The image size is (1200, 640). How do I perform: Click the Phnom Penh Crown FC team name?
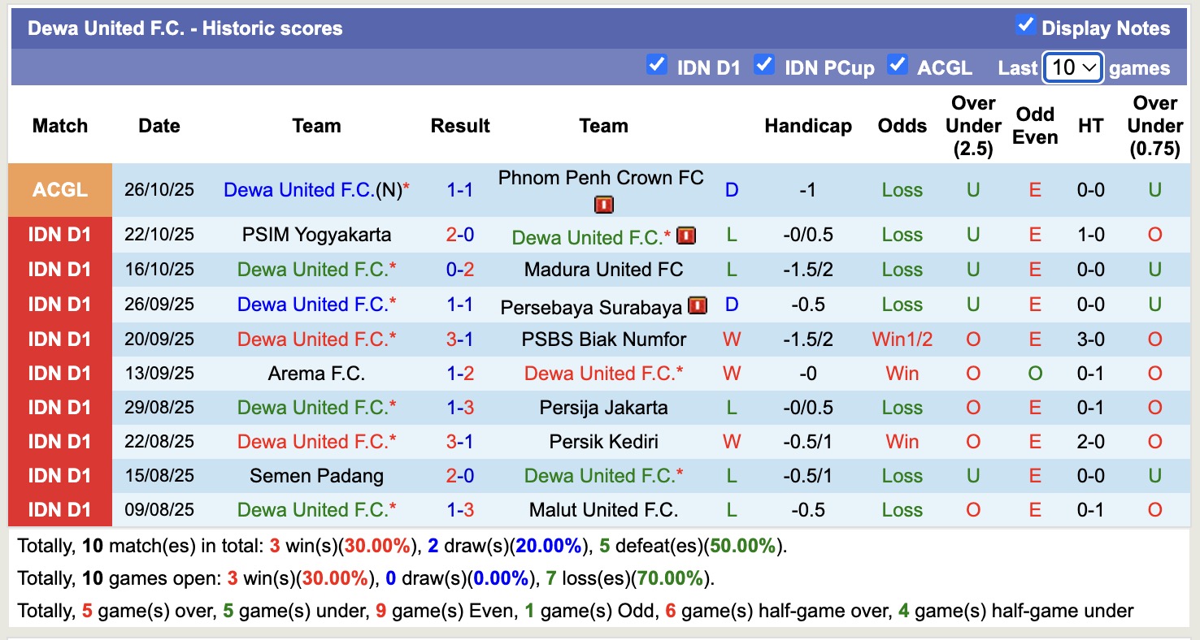[601, 178]
